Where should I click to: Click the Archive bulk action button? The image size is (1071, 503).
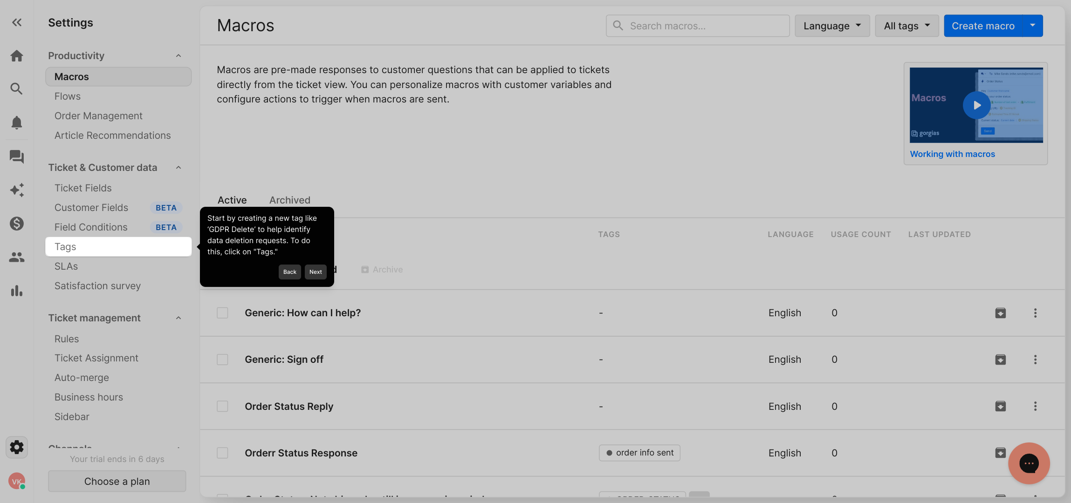pos(382,270)
